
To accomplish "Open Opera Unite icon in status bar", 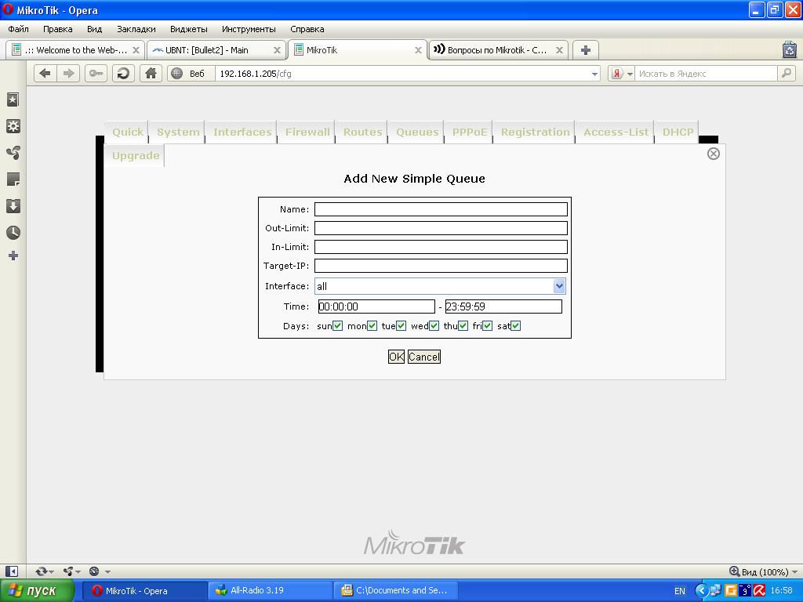I will pyautogui.click(x=68, y=571).
